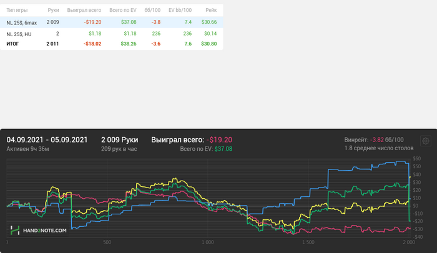Click the 'Выиграл всего: -$19.20' graph heading

coord(192,140)
